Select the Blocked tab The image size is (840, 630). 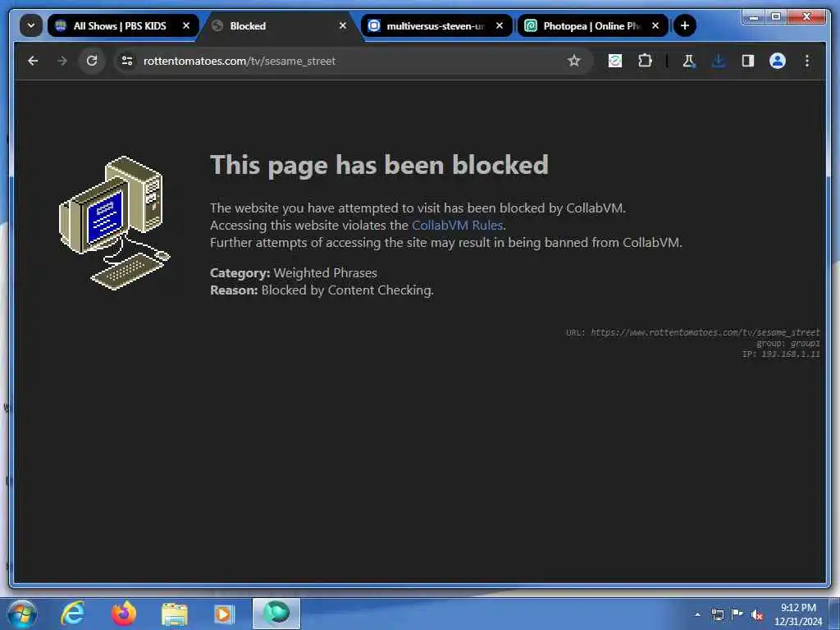(x=279, y=25)
